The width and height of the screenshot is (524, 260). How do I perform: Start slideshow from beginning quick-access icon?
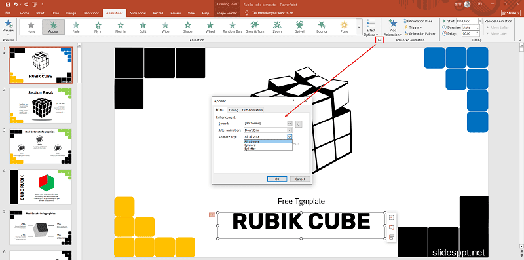(35, 5)
